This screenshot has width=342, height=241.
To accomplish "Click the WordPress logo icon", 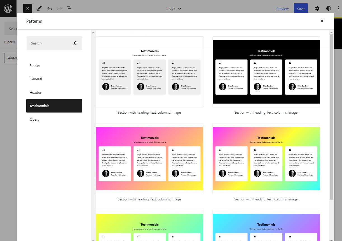I will (8, 8).
